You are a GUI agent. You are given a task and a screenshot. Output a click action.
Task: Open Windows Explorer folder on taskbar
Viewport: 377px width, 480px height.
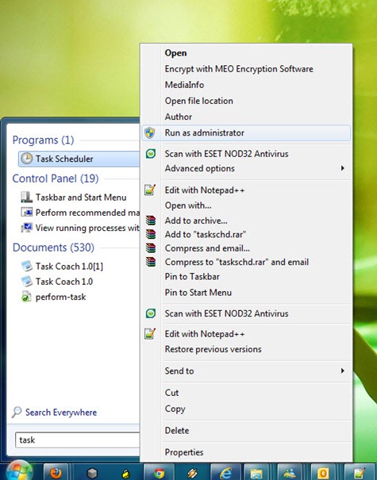tap(256, 473)
